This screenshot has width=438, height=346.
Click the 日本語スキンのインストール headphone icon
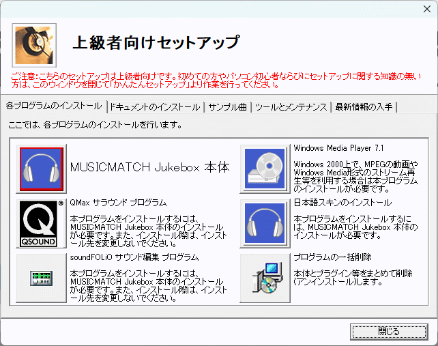click(x=265, y=224)
